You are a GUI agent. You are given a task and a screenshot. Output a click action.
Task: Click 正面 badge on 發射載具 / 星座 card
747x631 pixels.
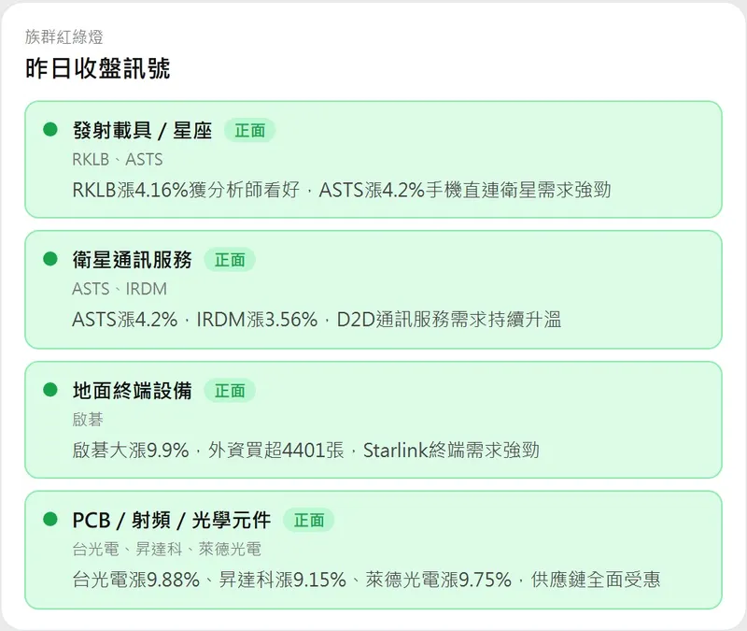click(249, 131)
